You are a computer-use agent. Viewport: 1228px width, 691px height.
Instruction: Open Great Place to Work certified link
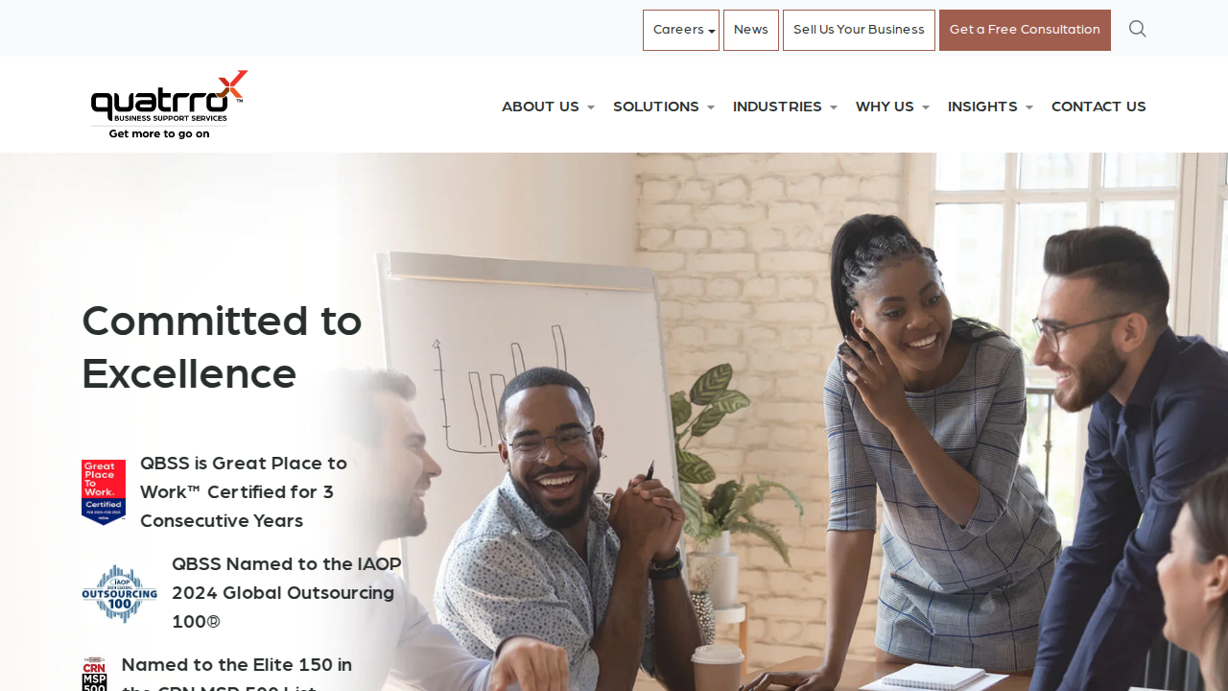tap(244, 491)
